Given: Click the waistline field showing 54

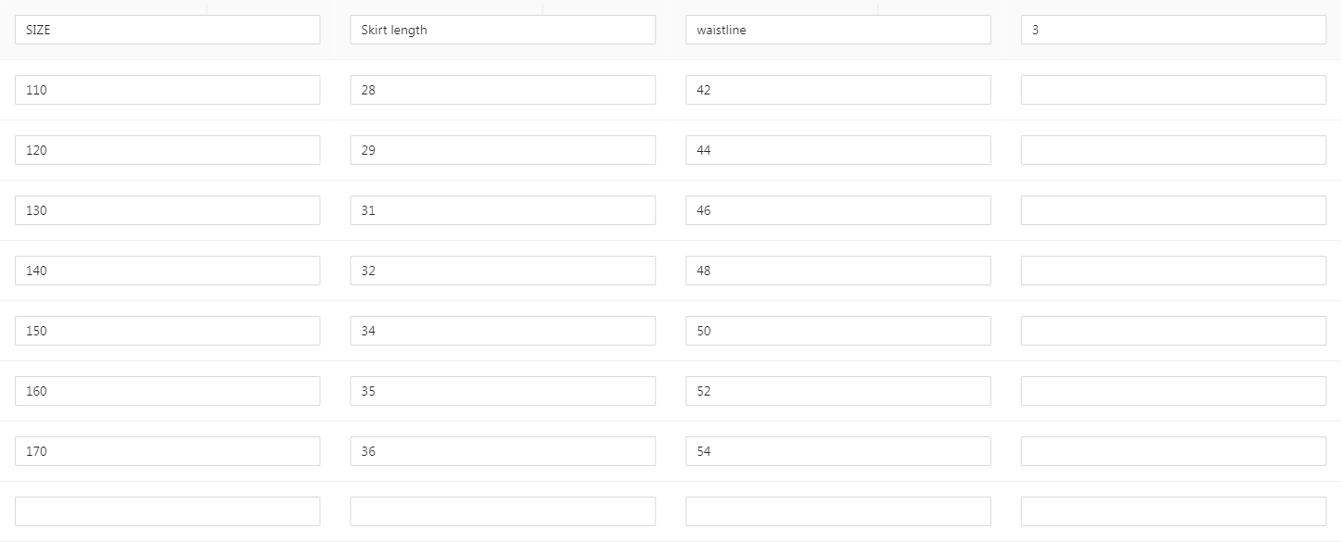Looking at the screenshot, I should [x=838, y=451].
